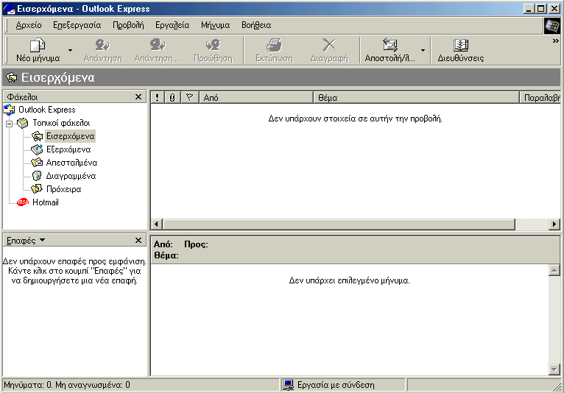The width and height of the screenshot is (564, 393).
Task: Click the Outlook Express tree icon
Action: pyautogui.click(x=10, y=110)
